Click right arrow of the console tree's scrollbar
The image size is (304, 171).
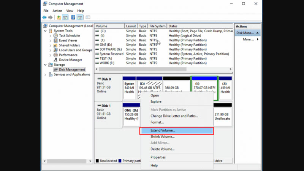pyautogui.click(x=90, y=161)
